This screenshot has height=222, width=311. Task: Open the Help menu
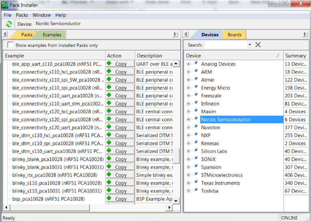pyautogui.click(x=60, y=15)
